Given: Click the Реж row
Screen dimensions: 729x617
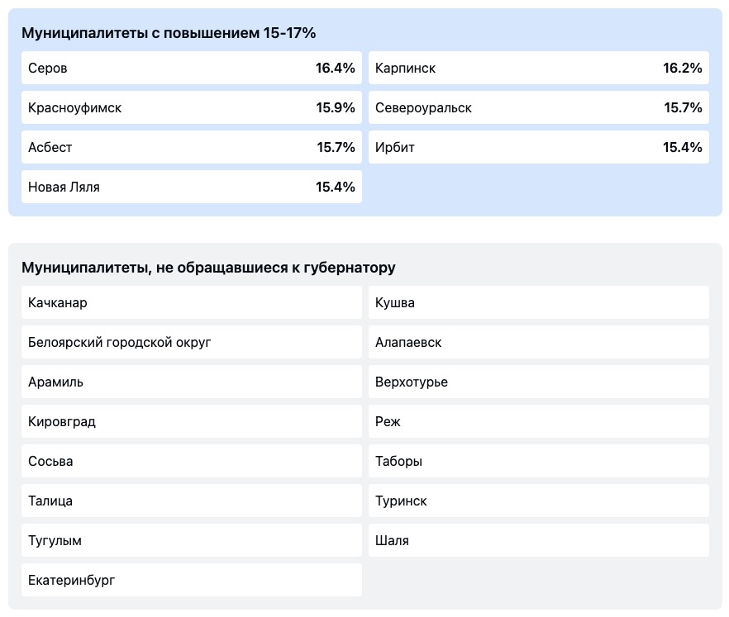Looking at the screenshot, I should click(x=538, y=422).
